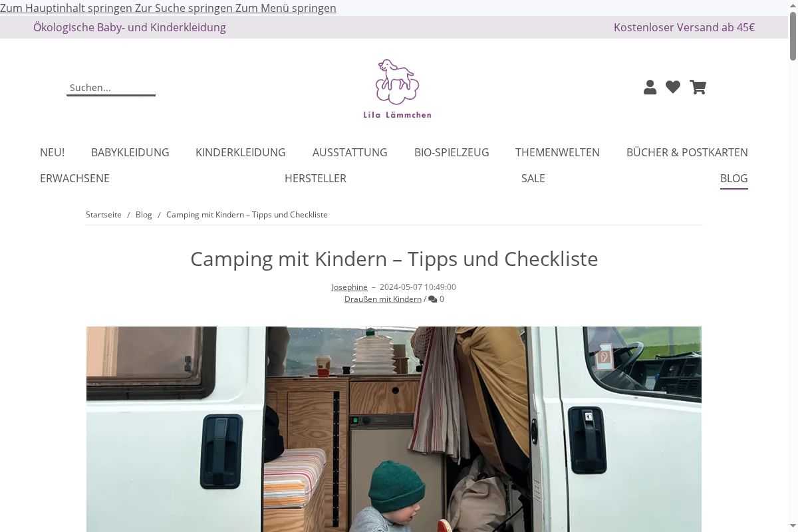This screenshot has height=532, width=798.
Task: Open the BABYKLEIDUNG menu
Action: (130, 152)
